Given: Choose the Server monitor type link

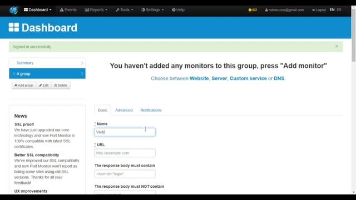Looking at the screenshot, I should click(x=219, y=78).
